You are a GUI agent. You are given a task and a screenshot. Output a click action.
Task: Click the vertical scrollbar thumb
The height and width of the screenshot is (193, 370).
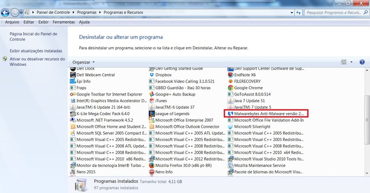[x=367, y=120]
